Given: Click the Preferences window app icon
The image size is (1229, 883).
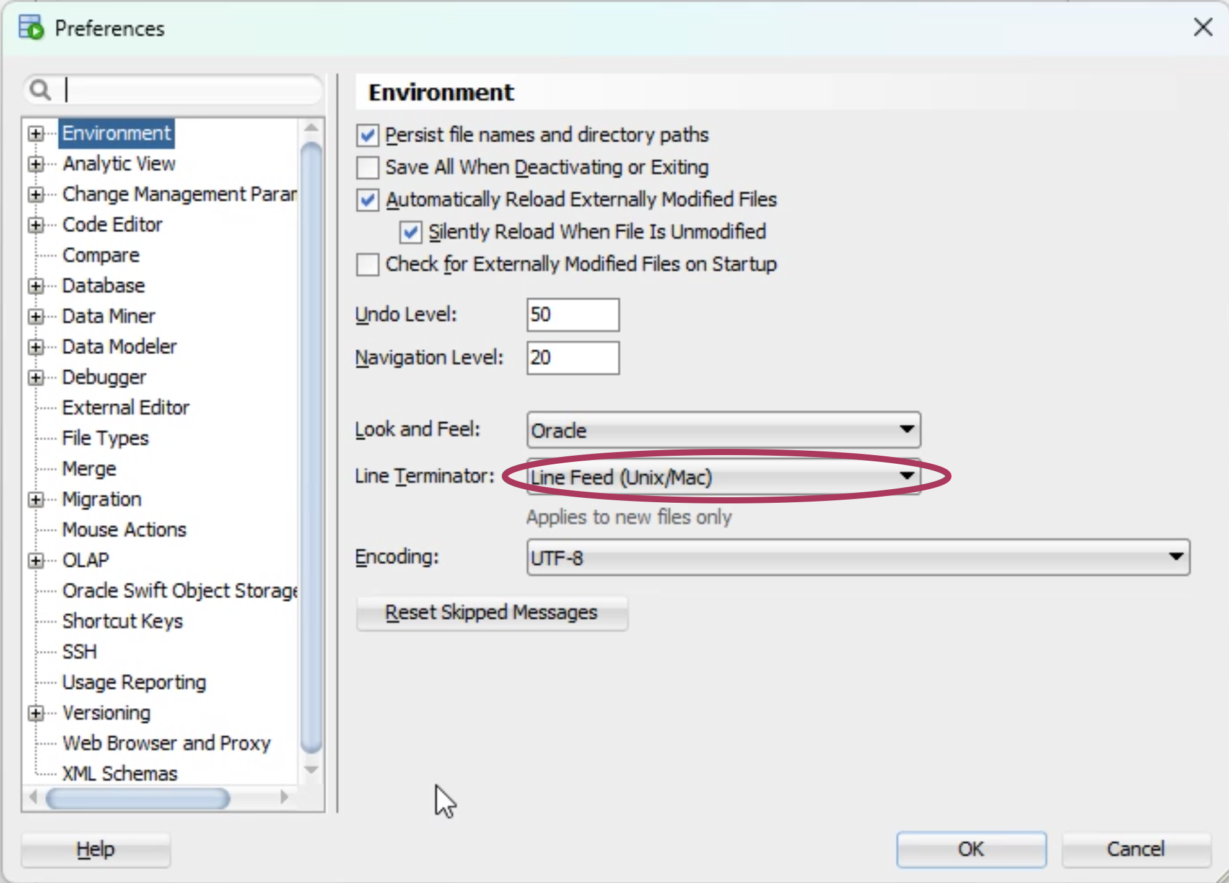Looking at the screenshot, I should coord(31,28).
